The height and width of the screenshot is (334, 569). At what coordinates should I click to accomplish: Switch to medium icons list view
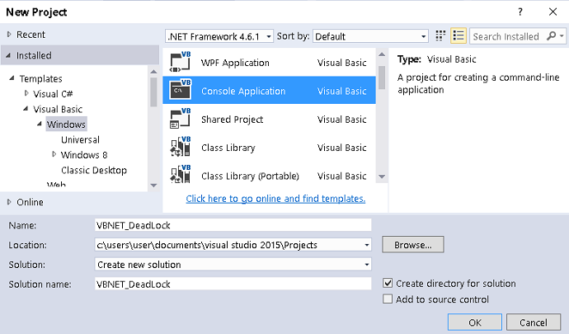[458, 36]
